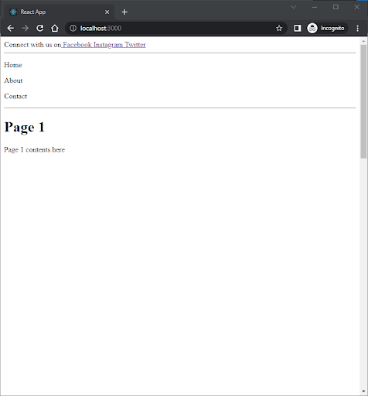Image resolution: width=368 pixels, height=396 pixels.
Task: Open Chrome's three-dot menu
Action: pos(357,28)
